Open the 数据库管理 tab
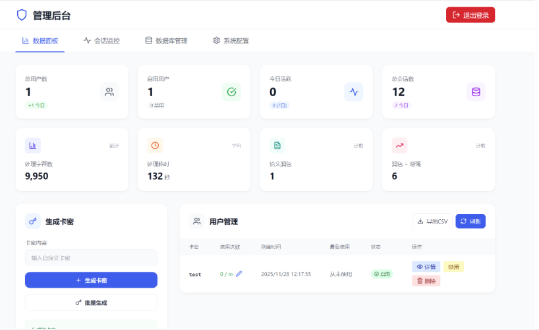This screenshot has width=539, height=330. coord(166,41)
